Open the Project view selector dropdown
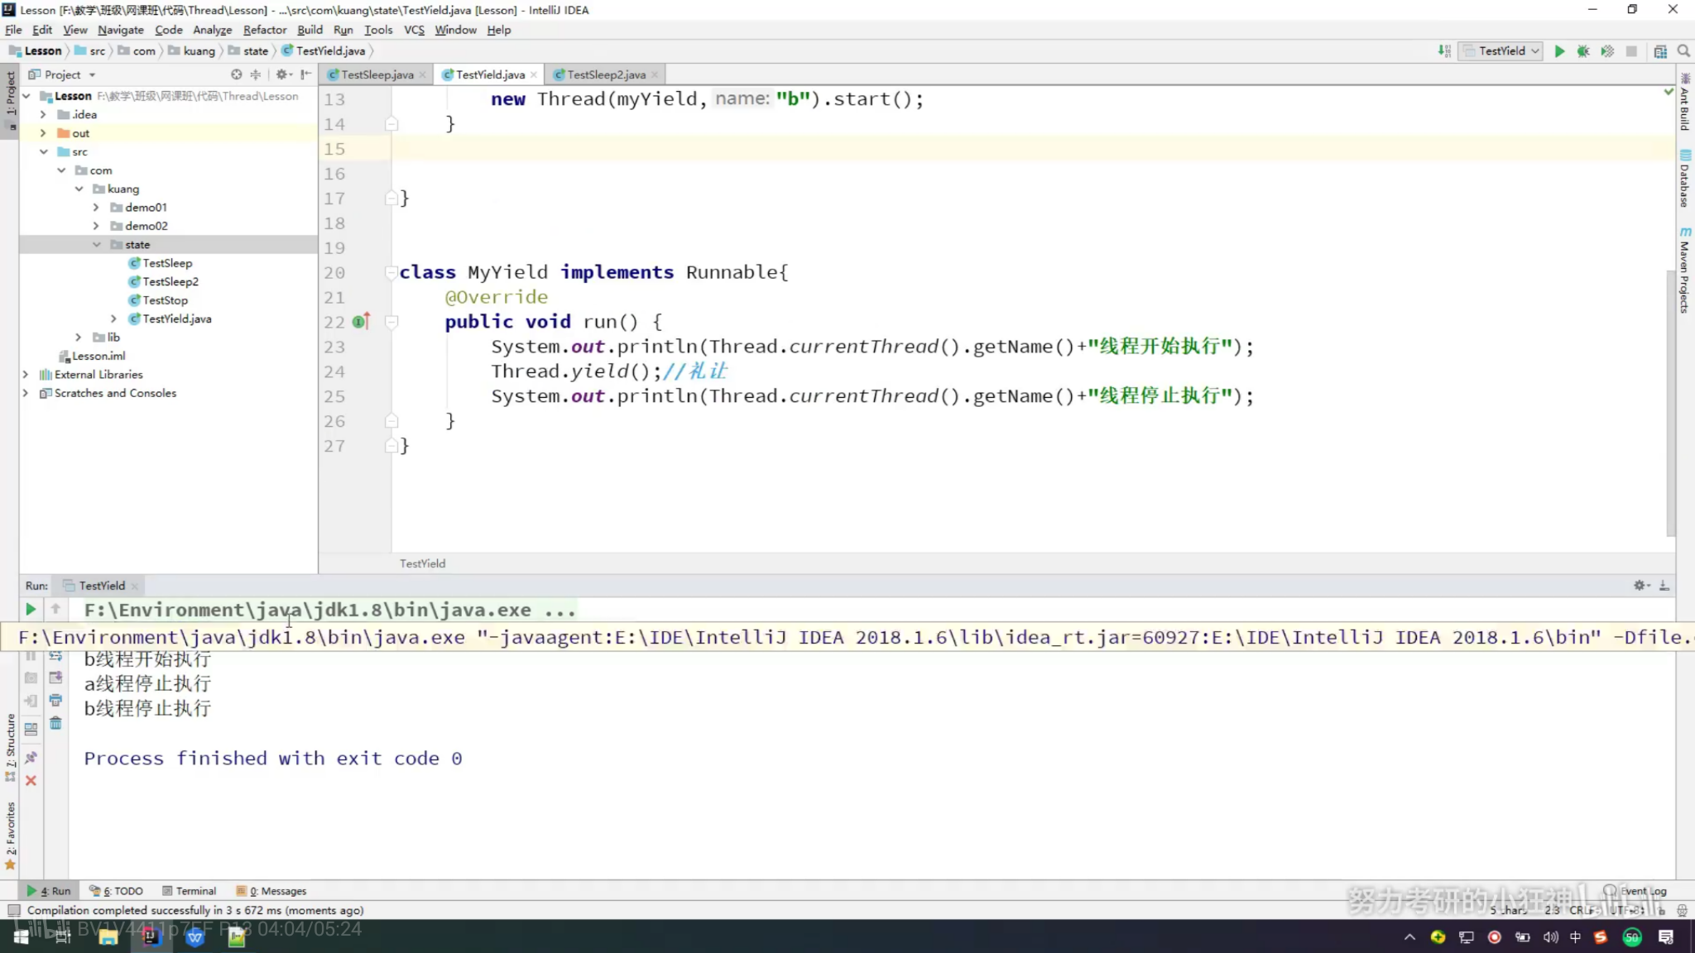1695x953 pixels. click(63, 74)
